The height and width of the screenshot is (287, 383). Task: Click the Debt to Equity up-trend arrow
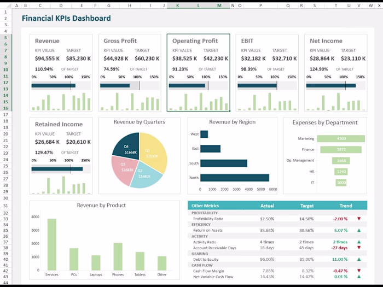(359, 259)
